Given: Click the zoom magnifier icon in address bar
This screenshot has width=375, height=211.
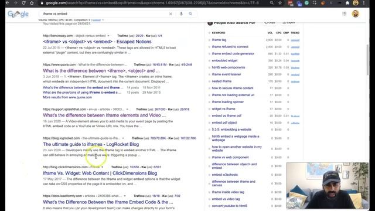Looking at the screenshot, I should [x=272, y=3].
